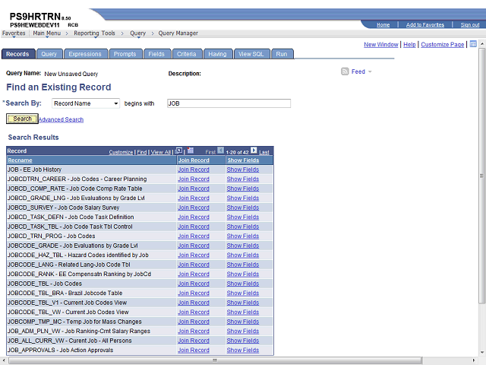
Task: Open the Main Menu dropdown
Action: 47,33
